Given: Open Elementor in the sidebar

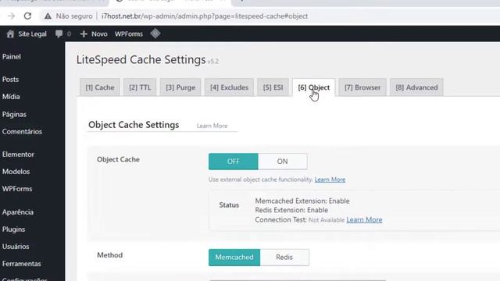Looking at the screenshot, I should tap(18, 155).
